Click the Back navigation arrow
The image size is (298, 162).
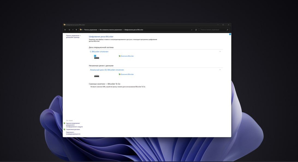(65, 30)
